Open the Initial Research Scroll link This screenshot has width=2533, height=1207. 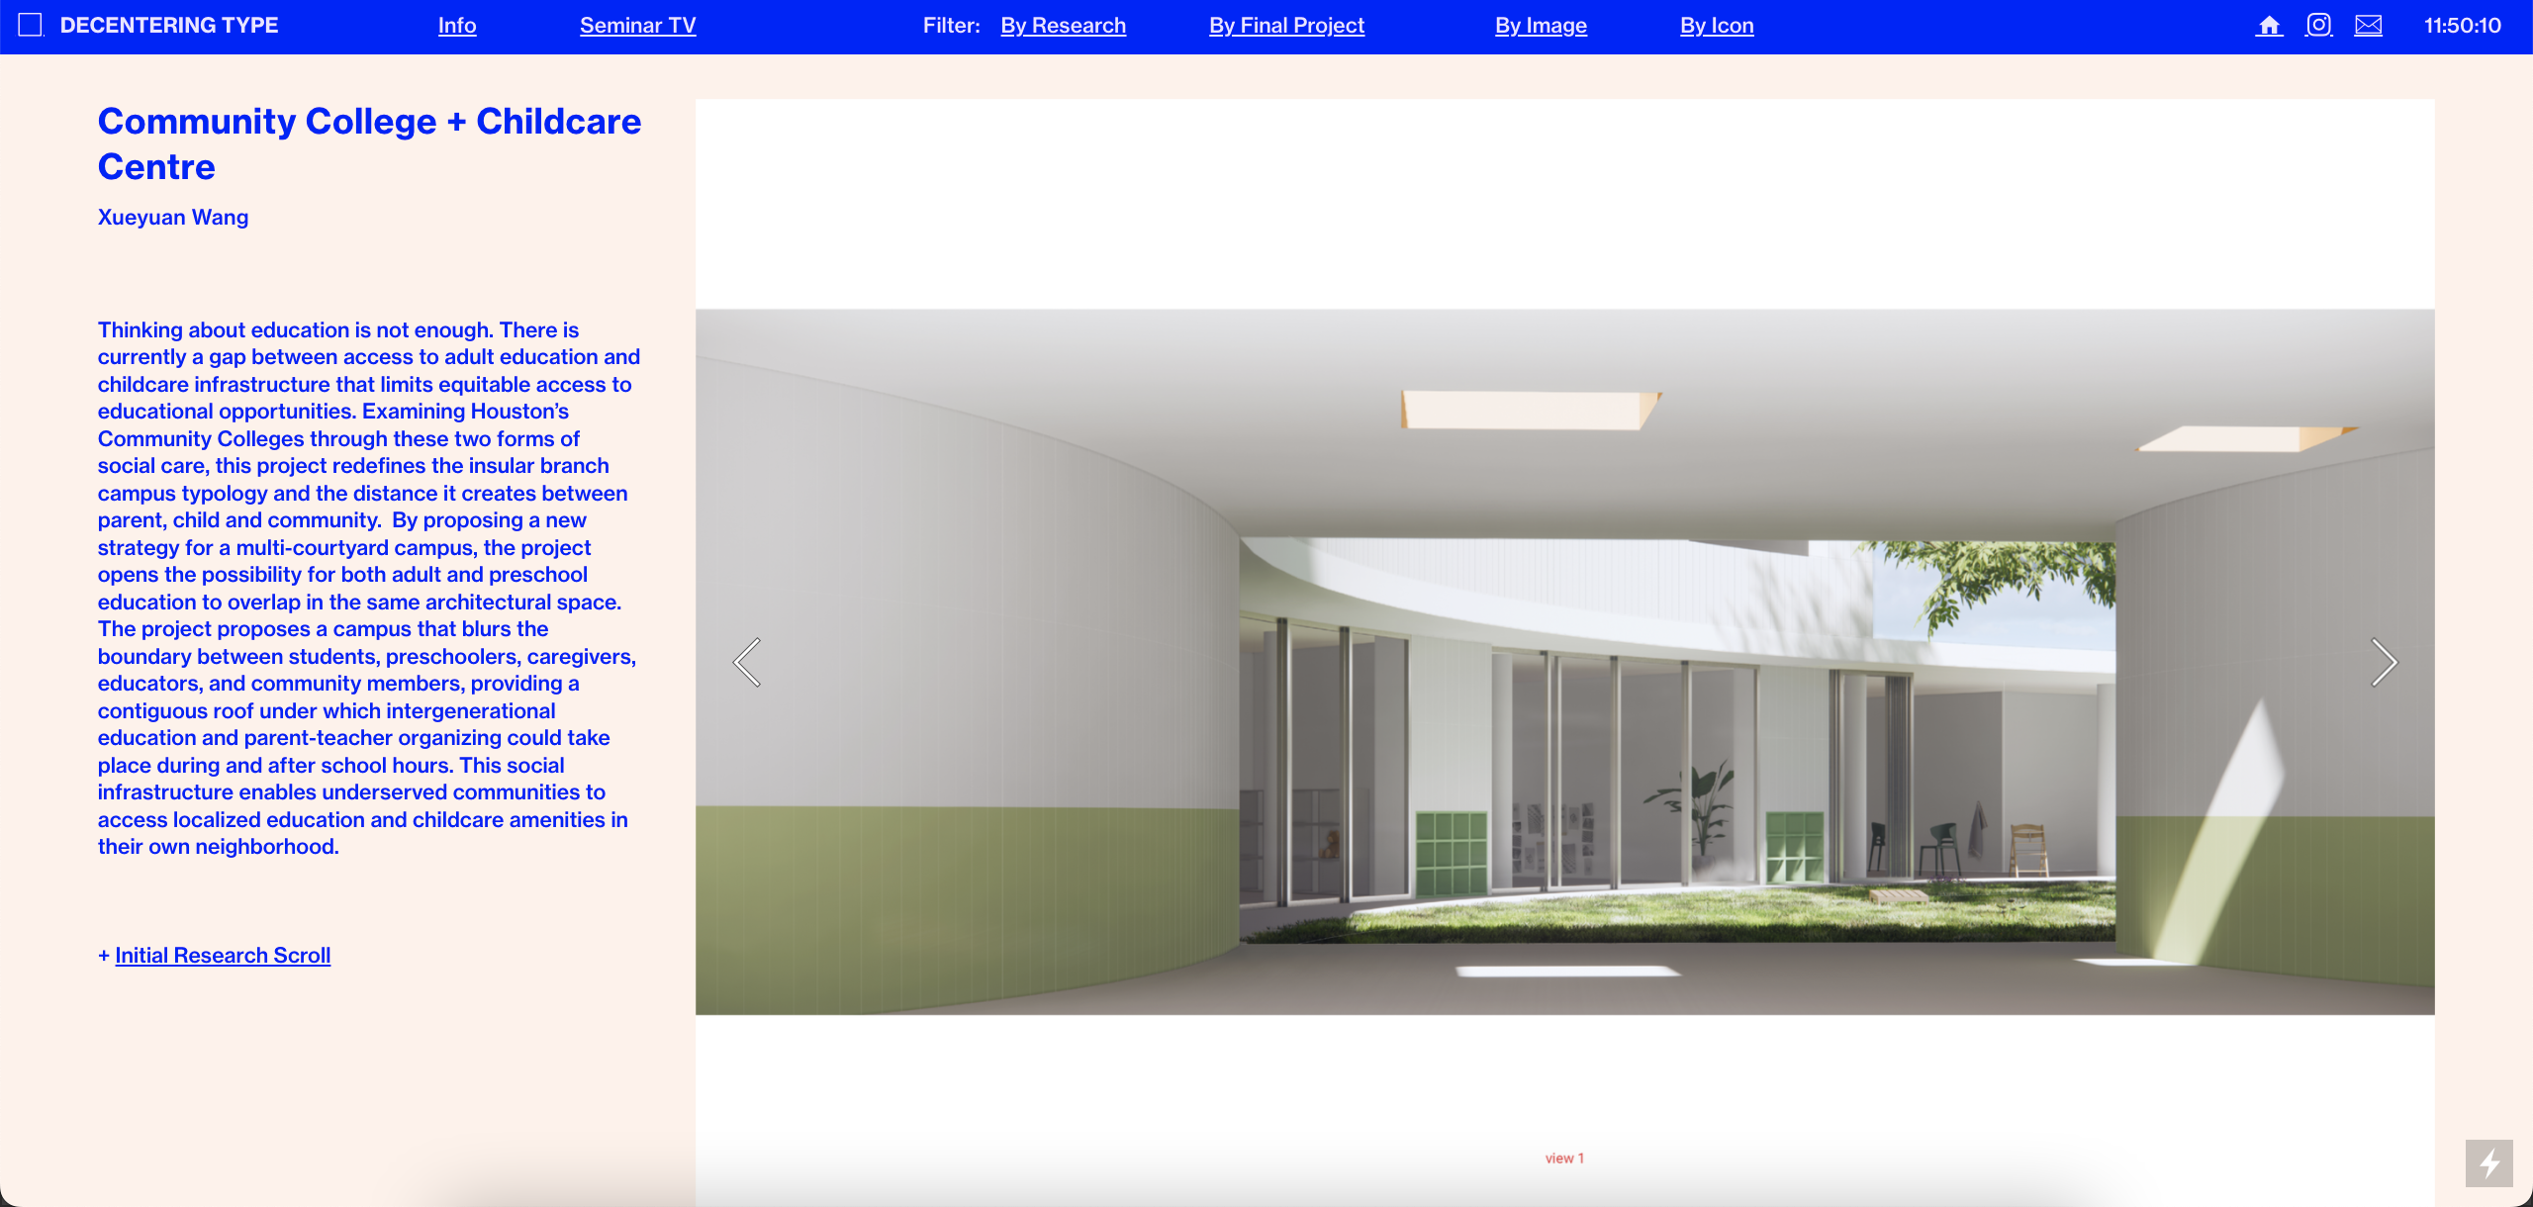(x=223, y=956)
